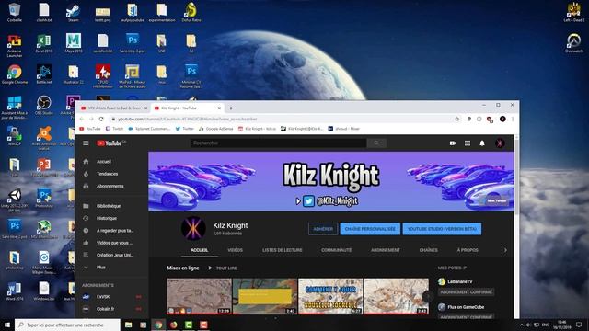Click the Chrome address bar URL
This screenshot has height=331, width=589.
coord(188,119)
